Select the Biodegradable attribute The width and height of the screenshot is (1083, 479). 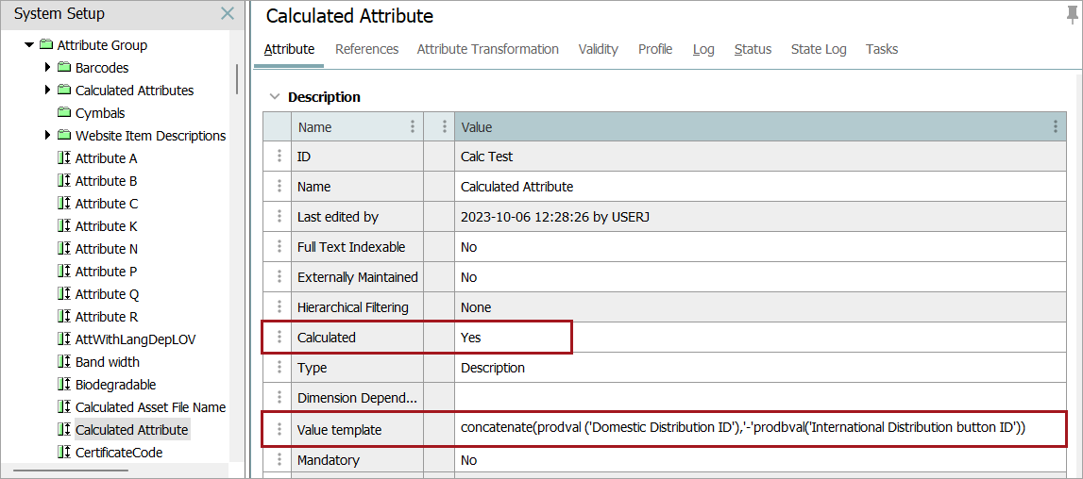tap(115, 385)
